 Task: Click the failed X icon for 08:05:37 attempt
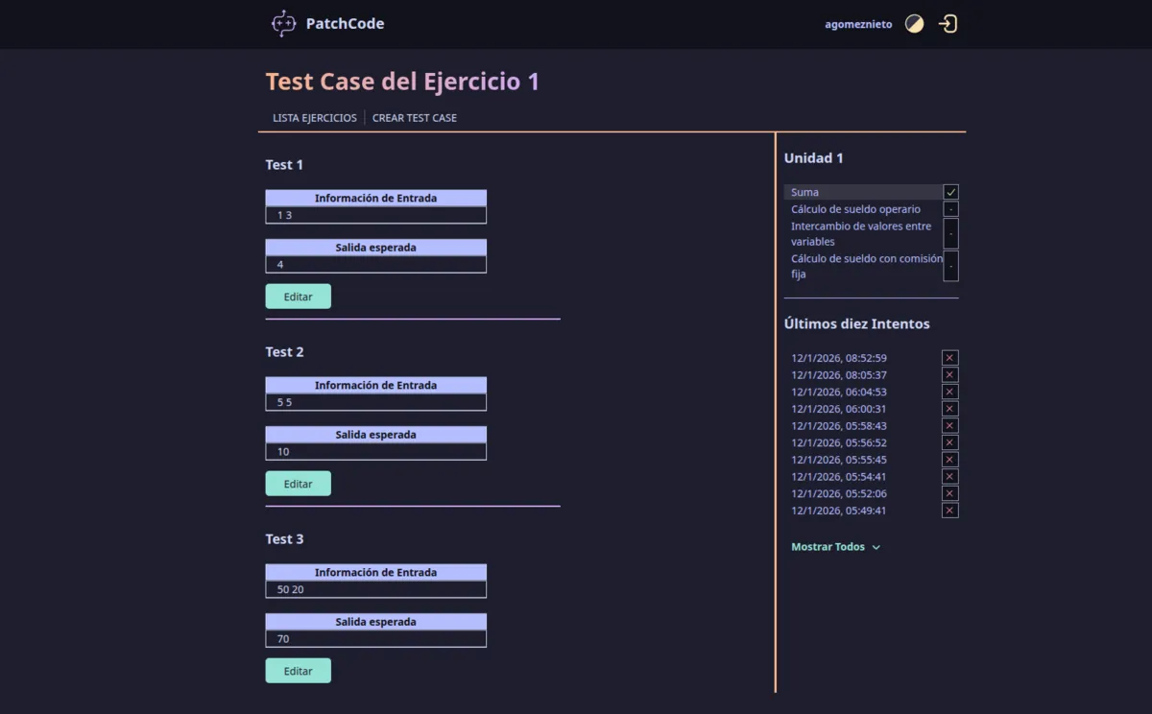pyautogui.click(x=950, y=375)
